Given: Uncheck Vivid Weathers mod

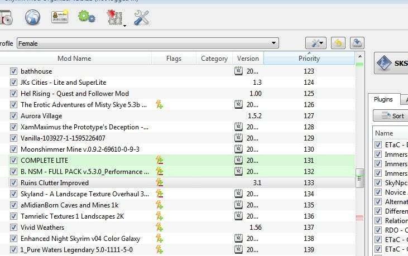Looking at the screenshot, I should coord(13,228).
